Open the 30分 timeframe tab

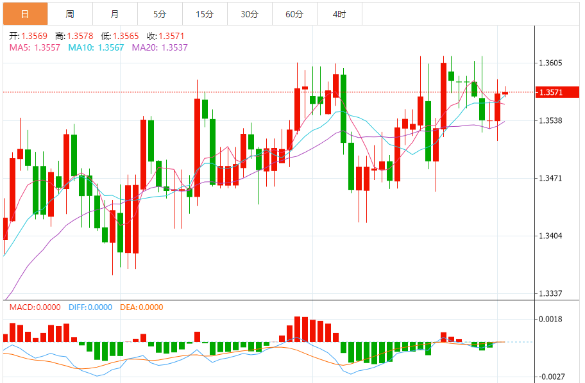click(250, 14)
